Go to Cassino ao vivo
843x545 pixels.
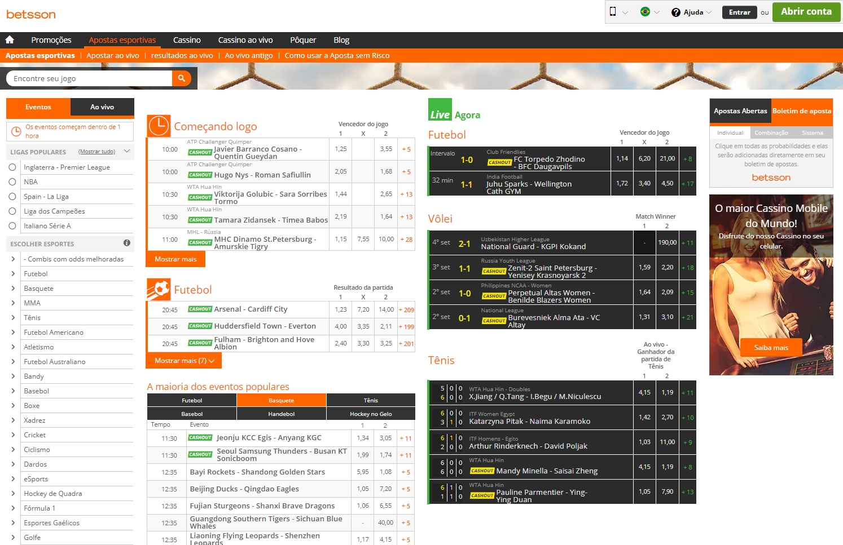click(x=245, y=40)
